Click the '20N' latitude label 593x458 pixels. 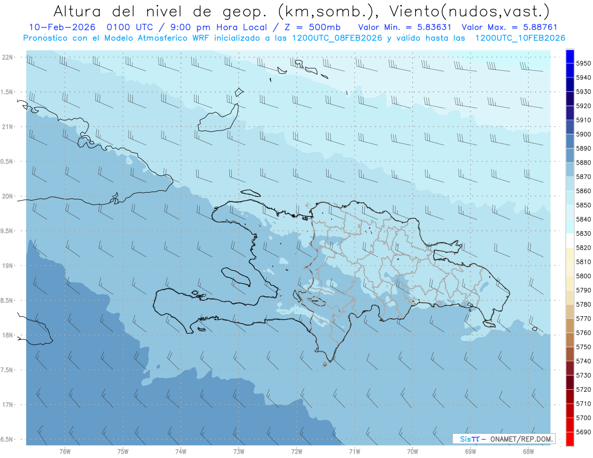pyautogui.click(x=8, y=196)
